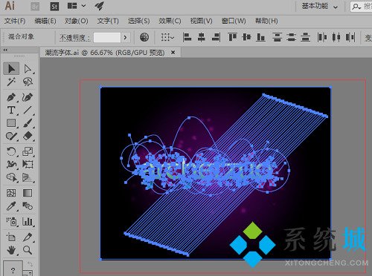Click the GPU performance rocket icon
Screen dimensions: 372x276
tap(99, 6)
